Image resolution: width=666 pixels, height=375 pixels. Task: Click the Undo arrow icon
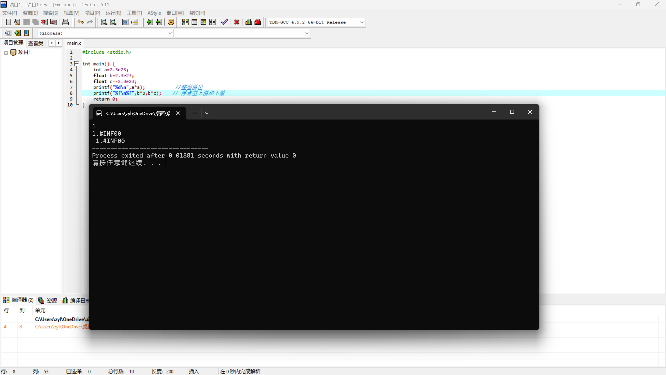81,22
